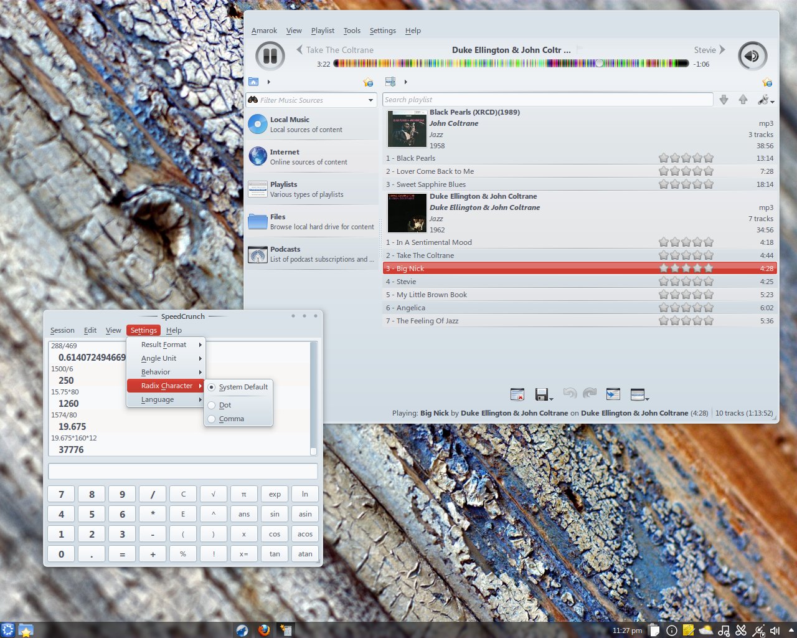
Task: Browse Files on local hard drive
Action: 312,222
